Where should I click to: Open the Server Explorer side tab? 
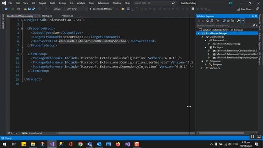coord(3,21)
